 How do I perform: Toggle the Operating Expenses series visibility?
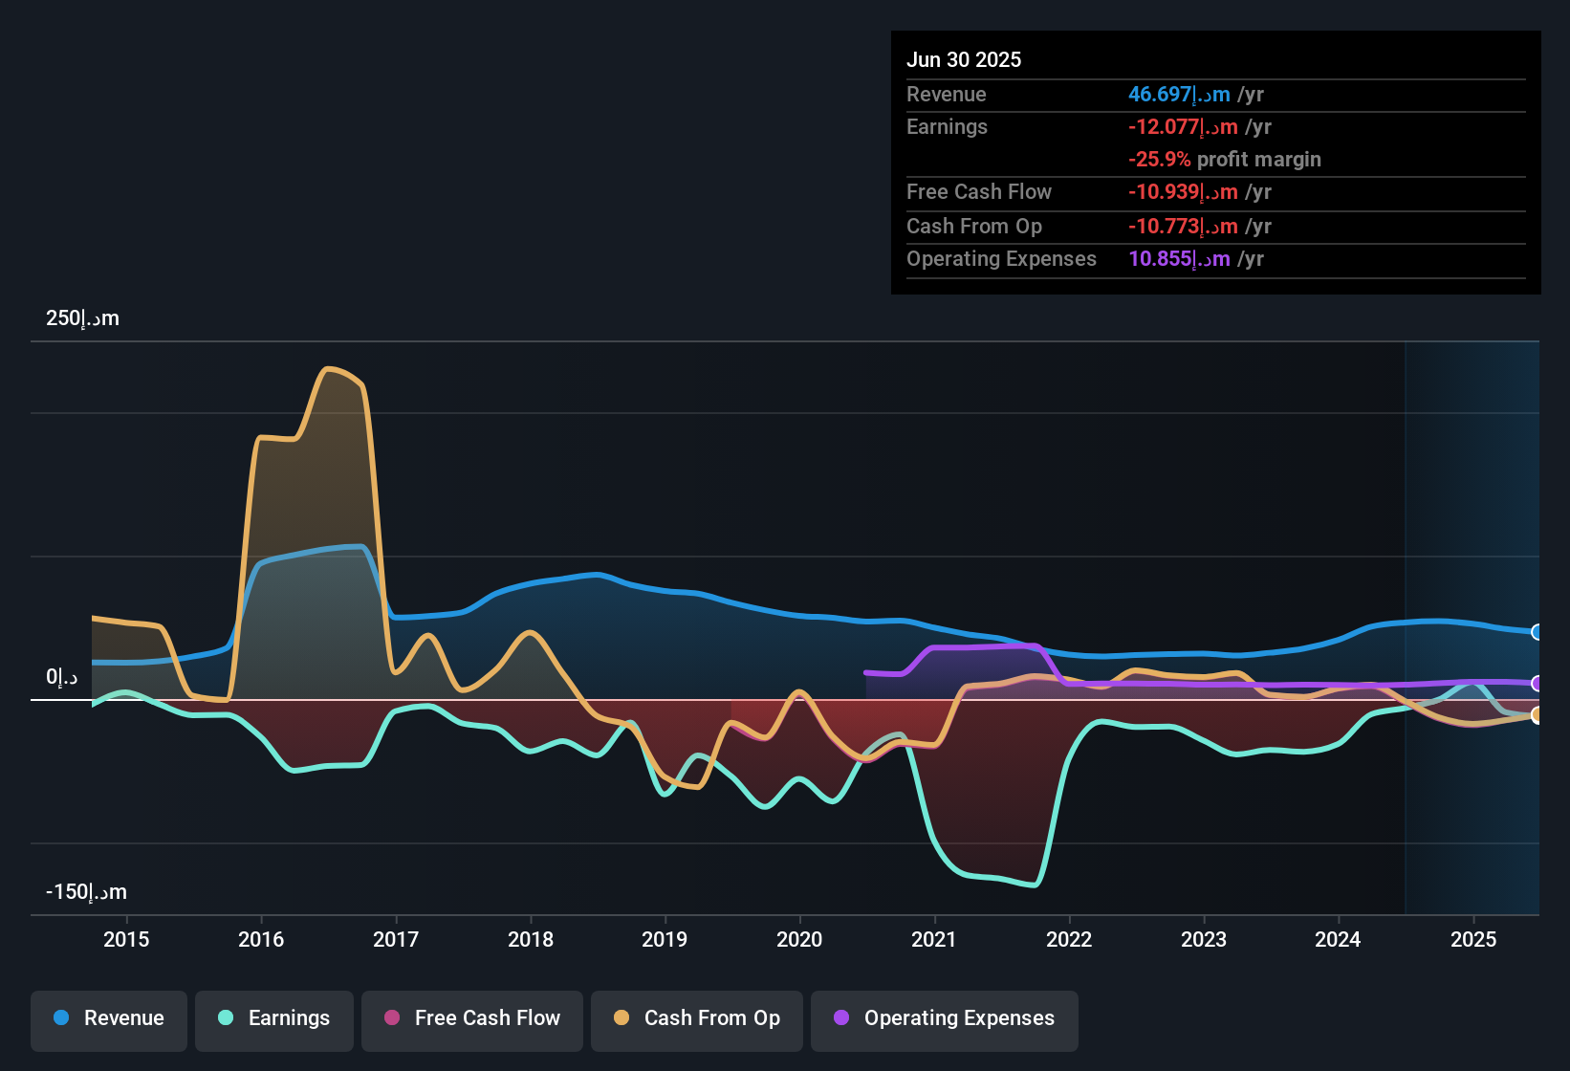[944, 1018]
